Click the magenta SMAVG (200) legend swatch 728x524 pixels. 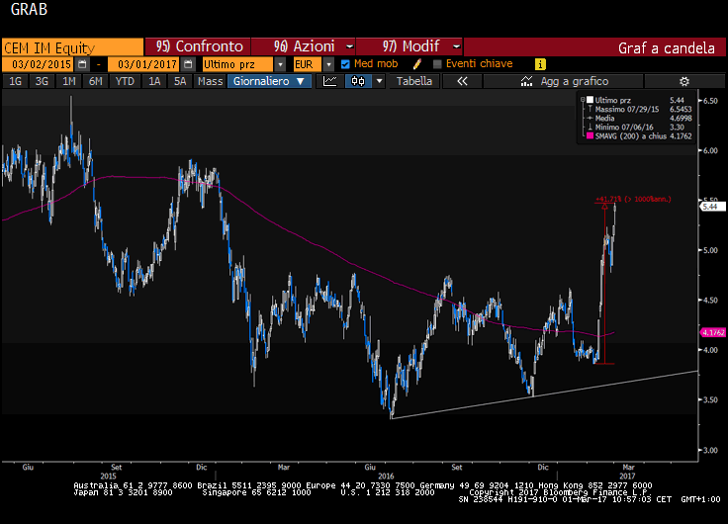(590, 136)
